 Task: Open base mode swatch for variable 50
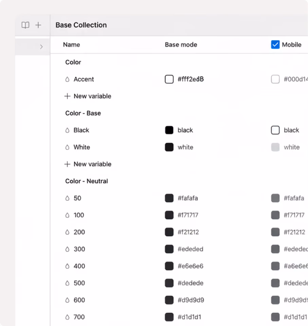(x=169, y=198)
